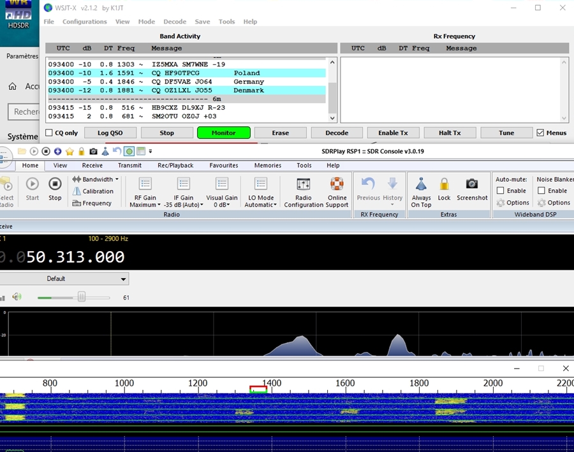Screen dimensions: 574x452
Task: Click Band Activity scrollbar up arrow
Action: tap(332, 62)
